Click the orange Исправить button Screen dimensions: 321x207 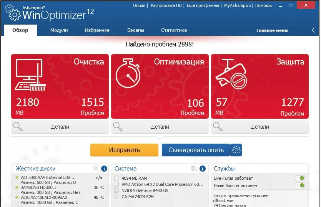coord(124,150)
